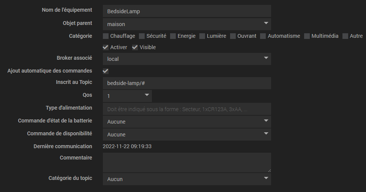366x192 pixels.
Task: Open the Qos dropdown
Action: [127, 96]
